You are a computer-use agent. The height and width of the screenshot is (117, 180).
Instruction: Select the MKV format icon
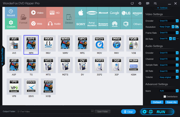click(x=48, y=43)
